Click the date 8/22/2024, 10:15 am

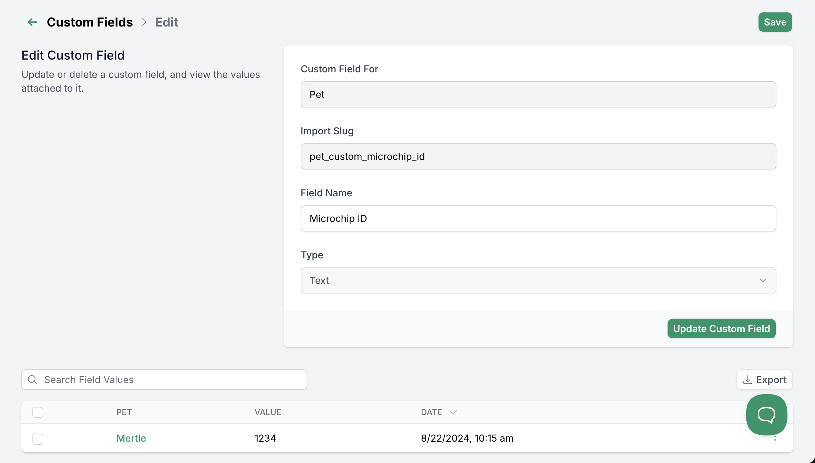pyautogui.click(x=467, y=438)
